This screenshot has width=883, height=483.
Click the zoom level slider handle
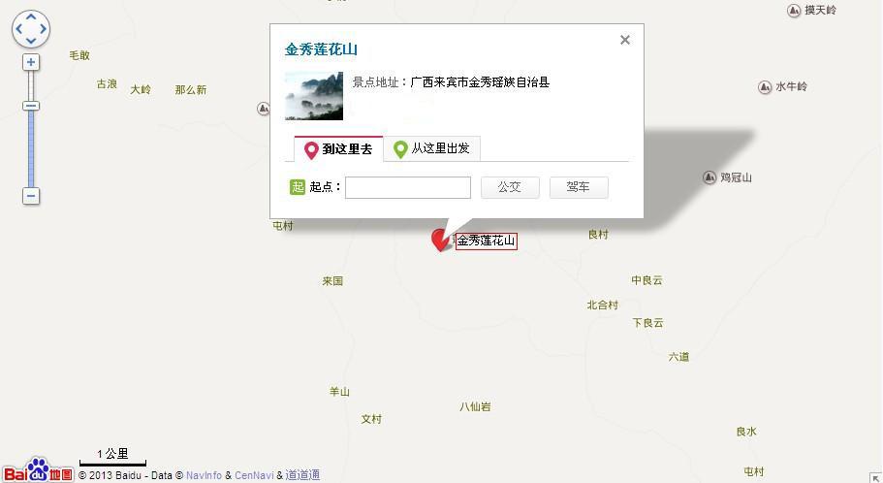pos(31,106)
